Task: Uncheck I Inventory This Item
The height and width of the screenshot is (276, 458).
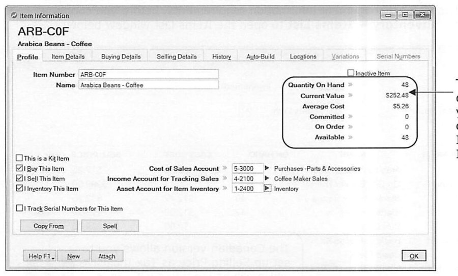Action: coord(19,189)
